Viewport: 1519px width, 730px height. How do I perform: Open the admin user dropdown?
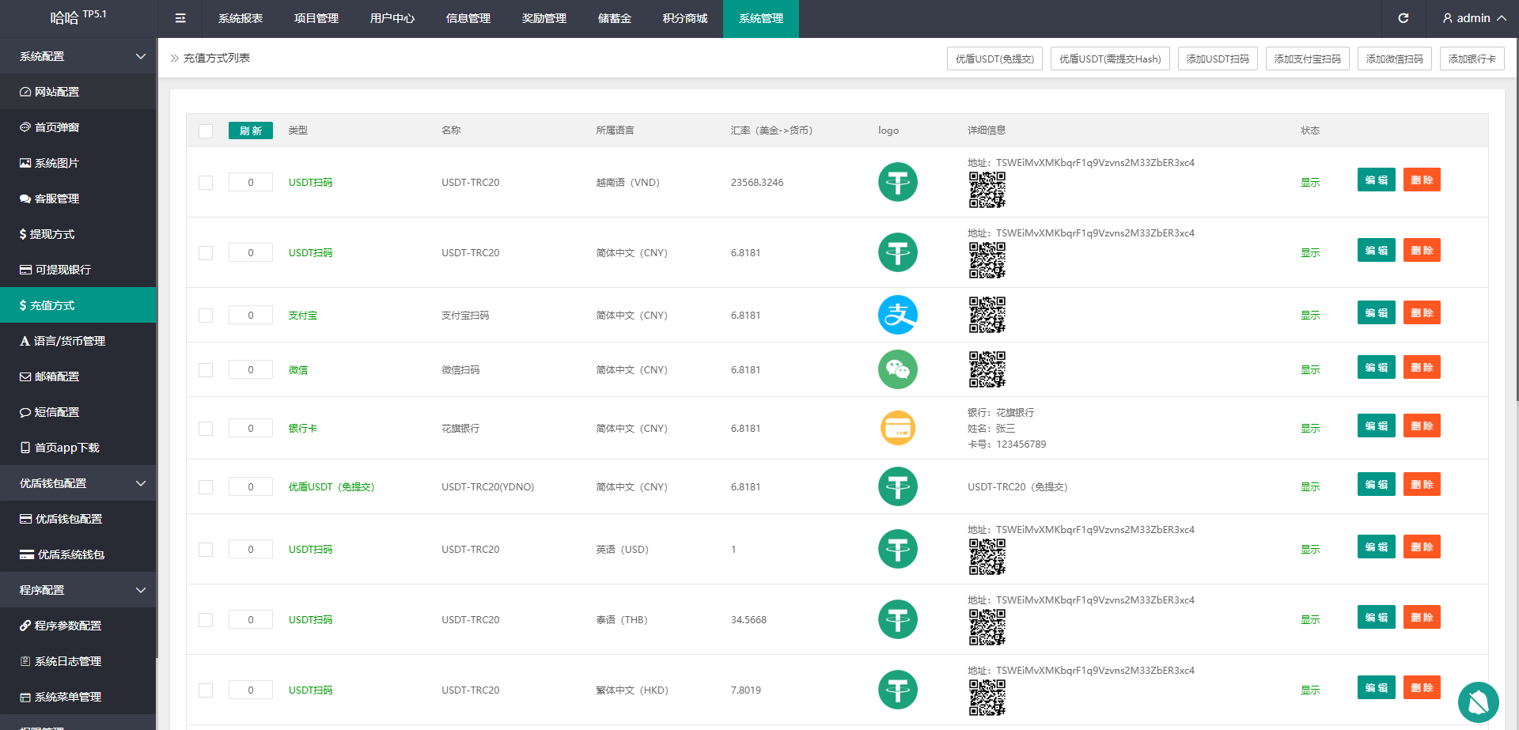1473,18
